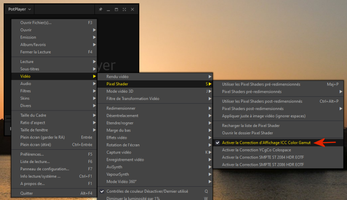Open the PotPlayer title dropdown menu
Image resolution: width=347 pixels, height=200 pixels.
(x=21, y=9)
